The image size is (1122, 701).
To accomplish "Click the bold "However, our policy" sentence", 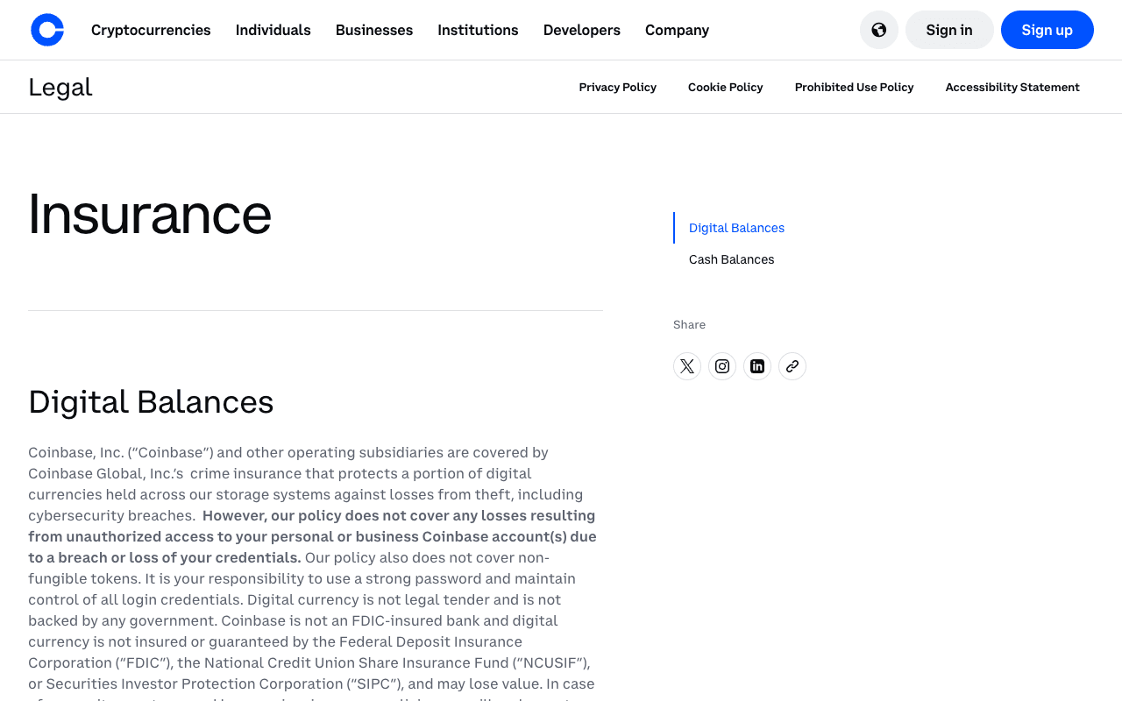I will pos(312,536).
